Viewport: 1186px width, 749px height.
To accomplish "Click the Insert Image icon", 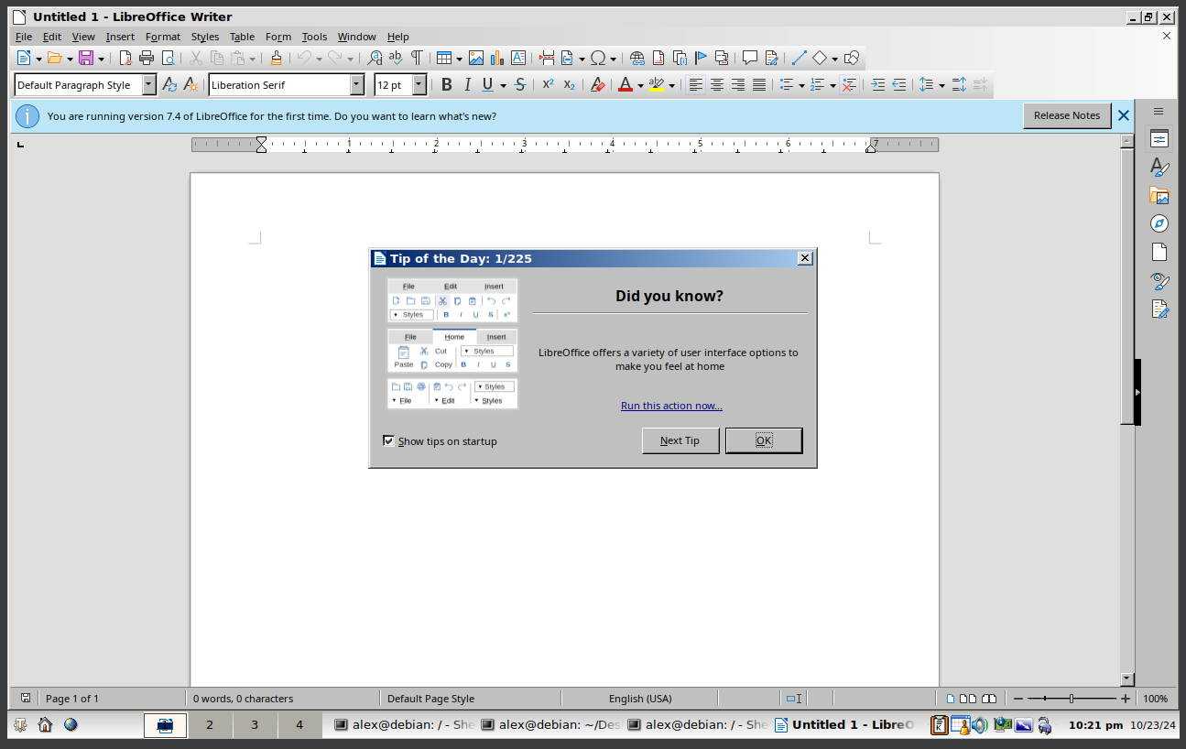I will click(476, 58).
